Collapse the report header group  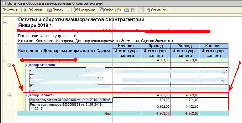point(5,22)
